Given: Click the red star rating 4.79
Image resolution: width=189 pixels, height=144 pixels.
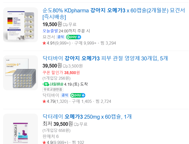Looking at the screenshot, I should point(44,101).
